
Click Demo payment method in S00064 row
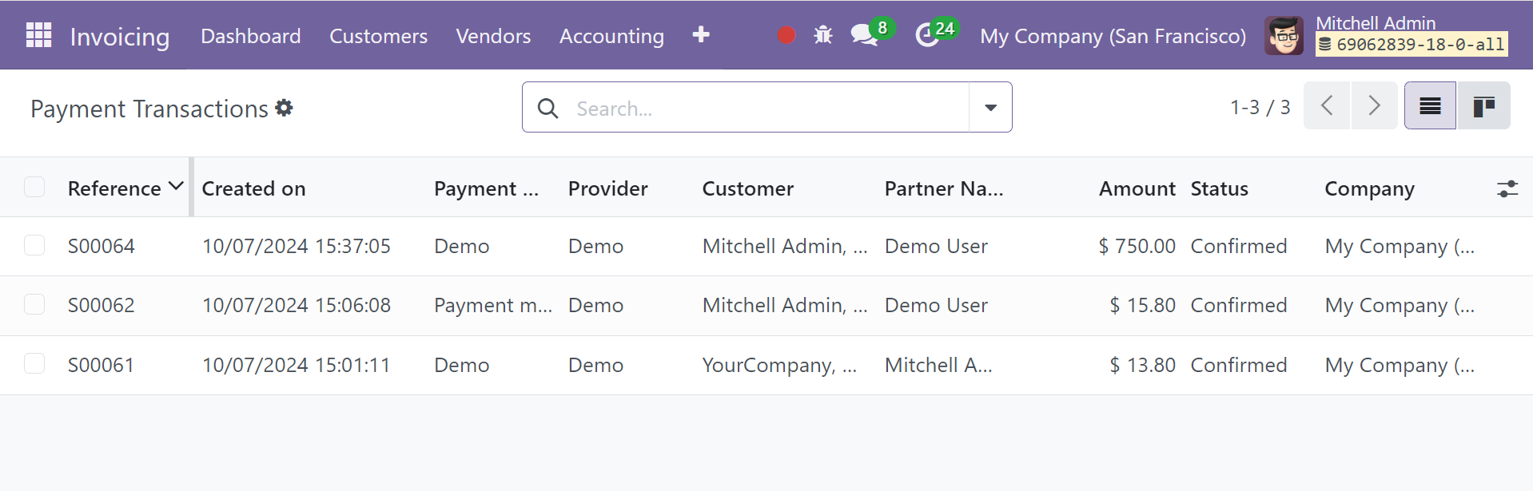pos(461,246)
